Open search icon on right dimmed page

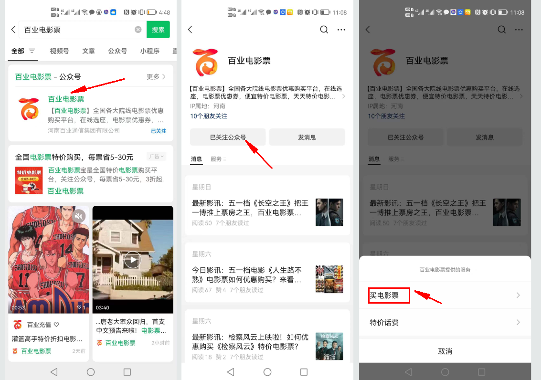coord(502,30)
